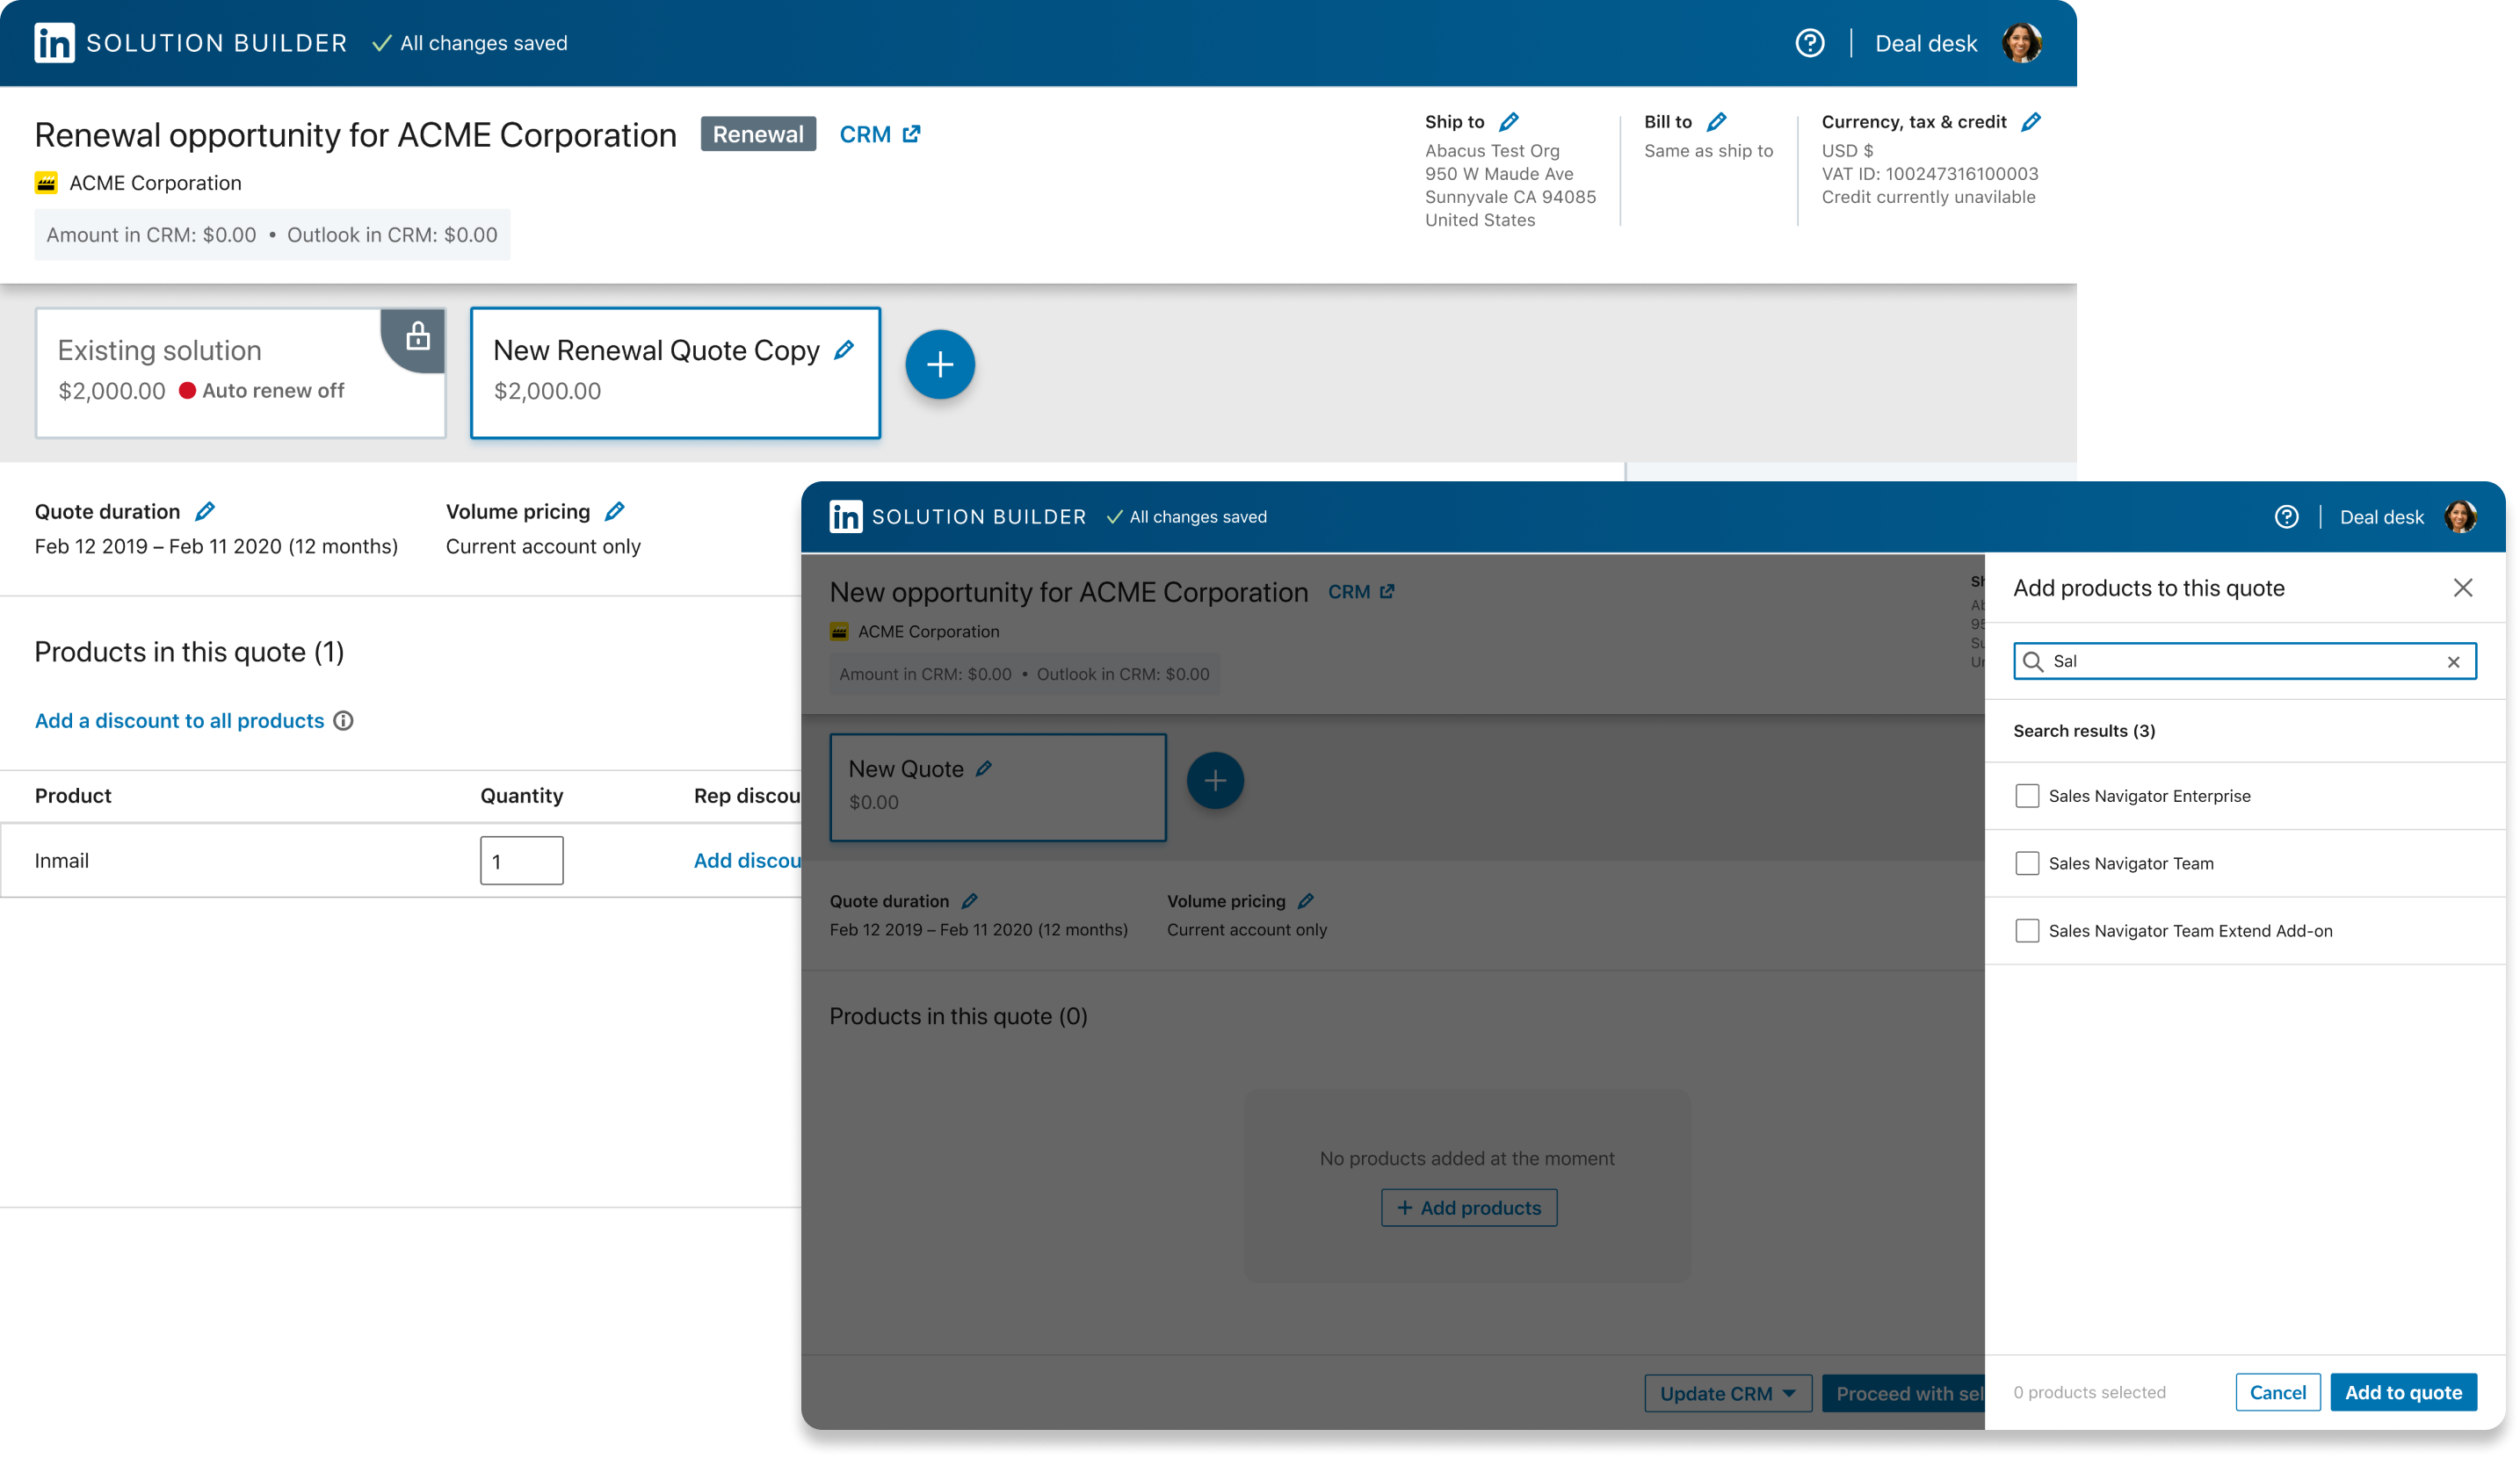Image resolution: width=2520 pixels, height=1458 pixels.
Task: Click lock icon on Existing solution card
Action: (x=418, y=336)
